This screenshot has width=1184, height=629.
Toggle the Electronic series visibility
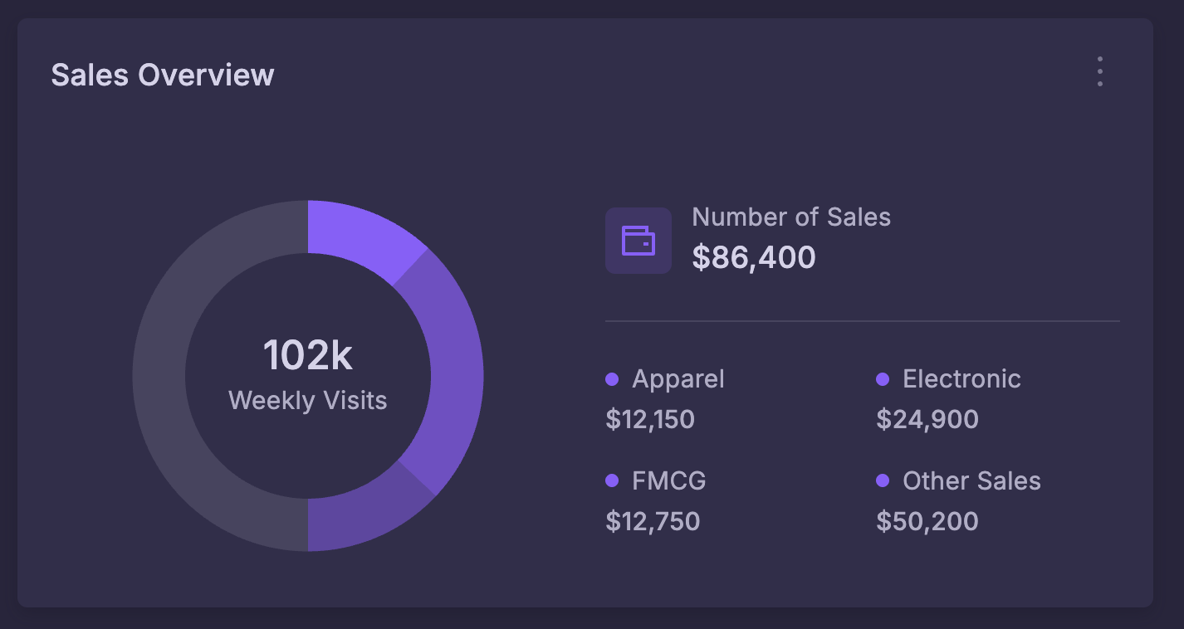click(961, 379)
